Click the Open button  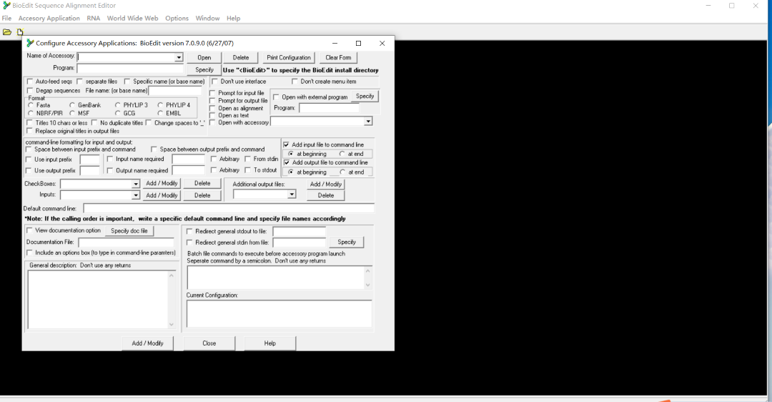pyautogui.click(x=204, y=58)
